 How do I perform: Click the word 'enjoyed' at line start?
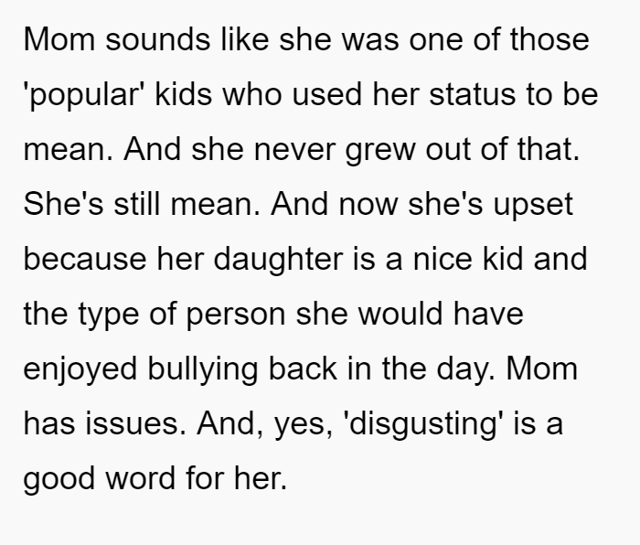(80, 369)
